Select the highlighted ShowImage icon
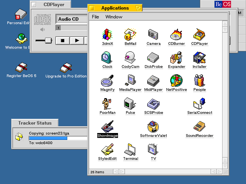Screen dimensions: 246x184 click(108, 127)
